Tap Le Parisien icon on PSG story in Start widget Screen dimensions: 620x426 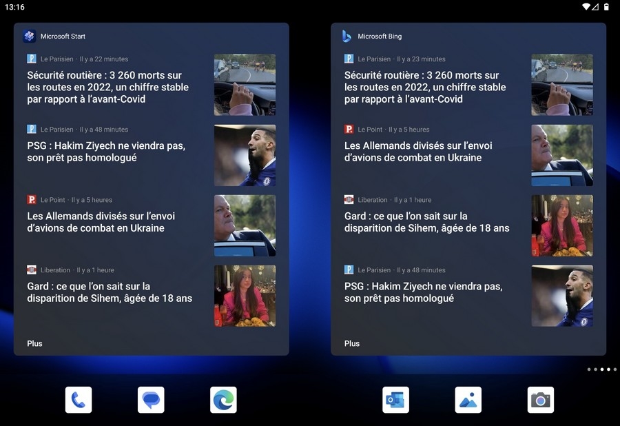[32, 130]
